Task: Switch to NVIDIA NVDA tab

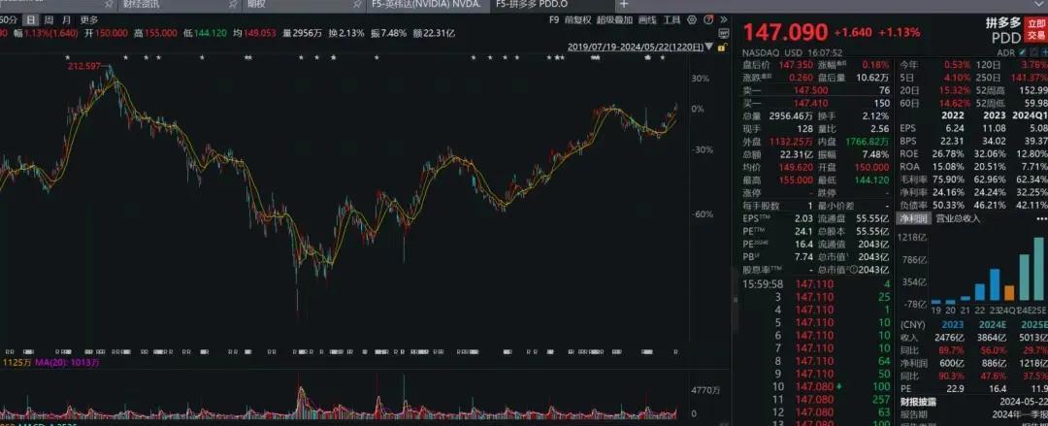Action: (426, 4)
